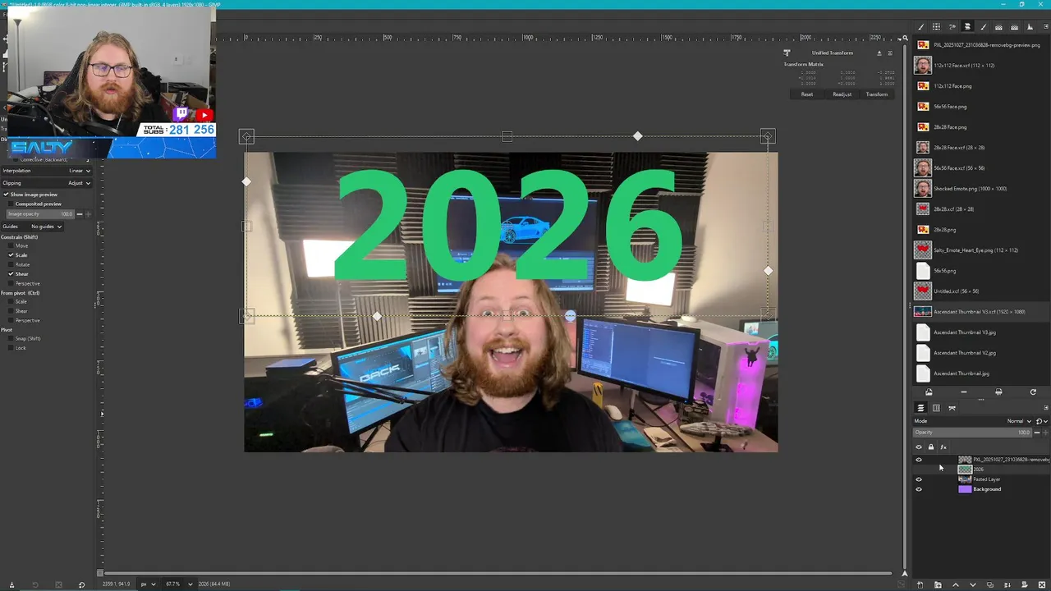This screenshot has width=1051, height=591.
Task: Open dock tab configuration menu near Histogram
Action: pos(1045,27)
